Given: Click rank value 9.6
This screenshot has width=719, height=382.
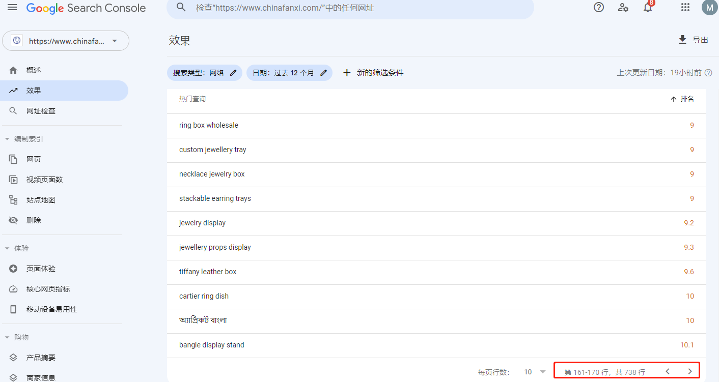Looking at the screenshot, I should pos(689,272).
